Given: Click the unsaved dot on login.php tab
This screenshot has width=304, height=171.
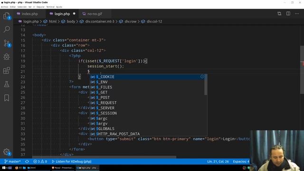Looking at the screenshot, I should [x=74, y=14].
